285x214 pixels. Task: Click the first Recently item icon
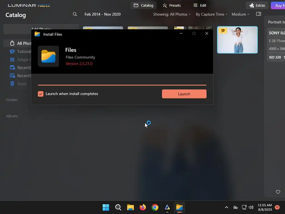click(12, 67)
